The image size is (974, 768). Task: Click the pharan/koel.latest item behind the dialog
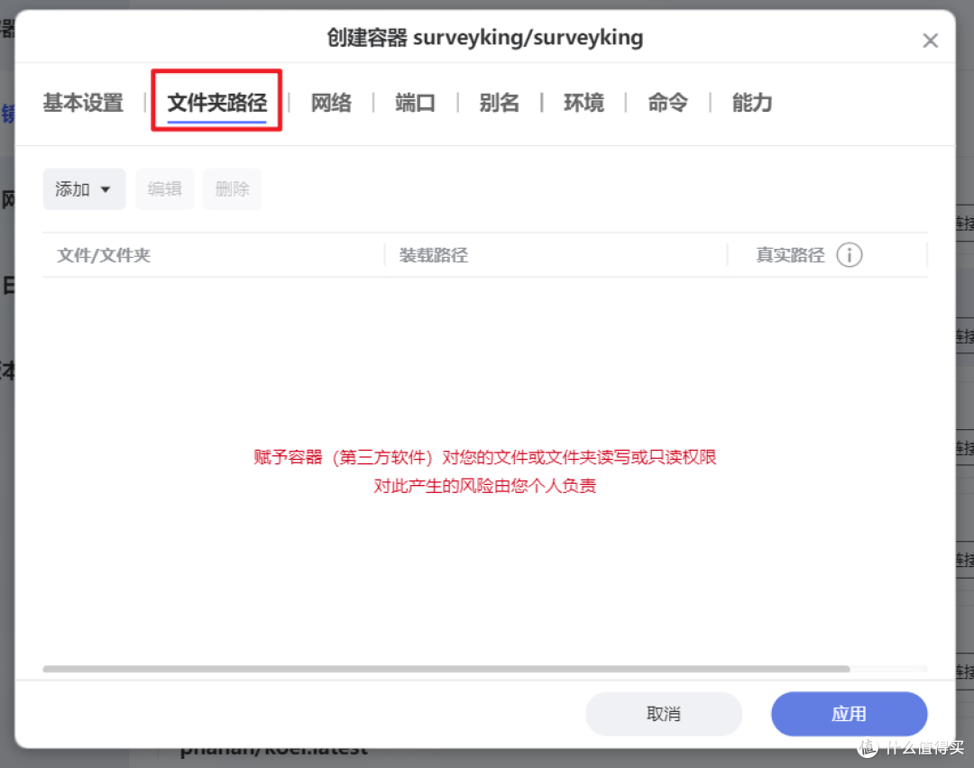click(271, 749)
